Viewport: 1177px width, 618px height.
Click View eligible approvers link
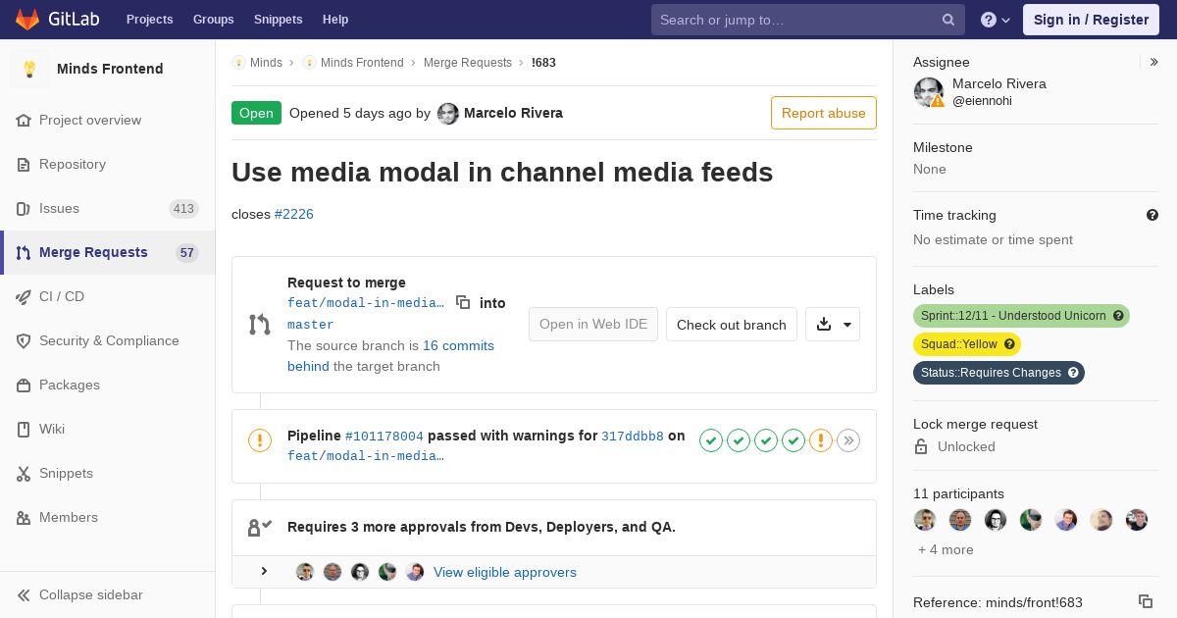pyautogui.click(x=505, y=572)
